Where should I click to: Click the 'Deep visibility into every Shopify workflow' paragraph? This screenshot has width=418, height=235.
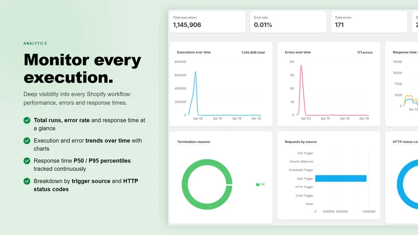(x=77, y=99)
